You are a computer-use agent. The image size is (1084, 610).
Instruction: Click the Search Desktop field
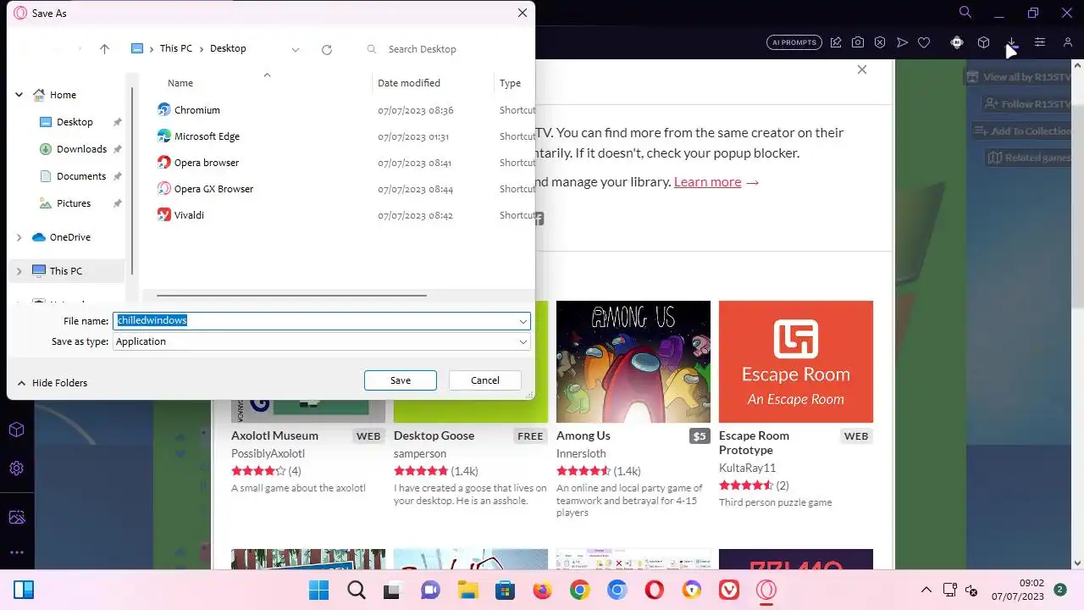(445, 49)
